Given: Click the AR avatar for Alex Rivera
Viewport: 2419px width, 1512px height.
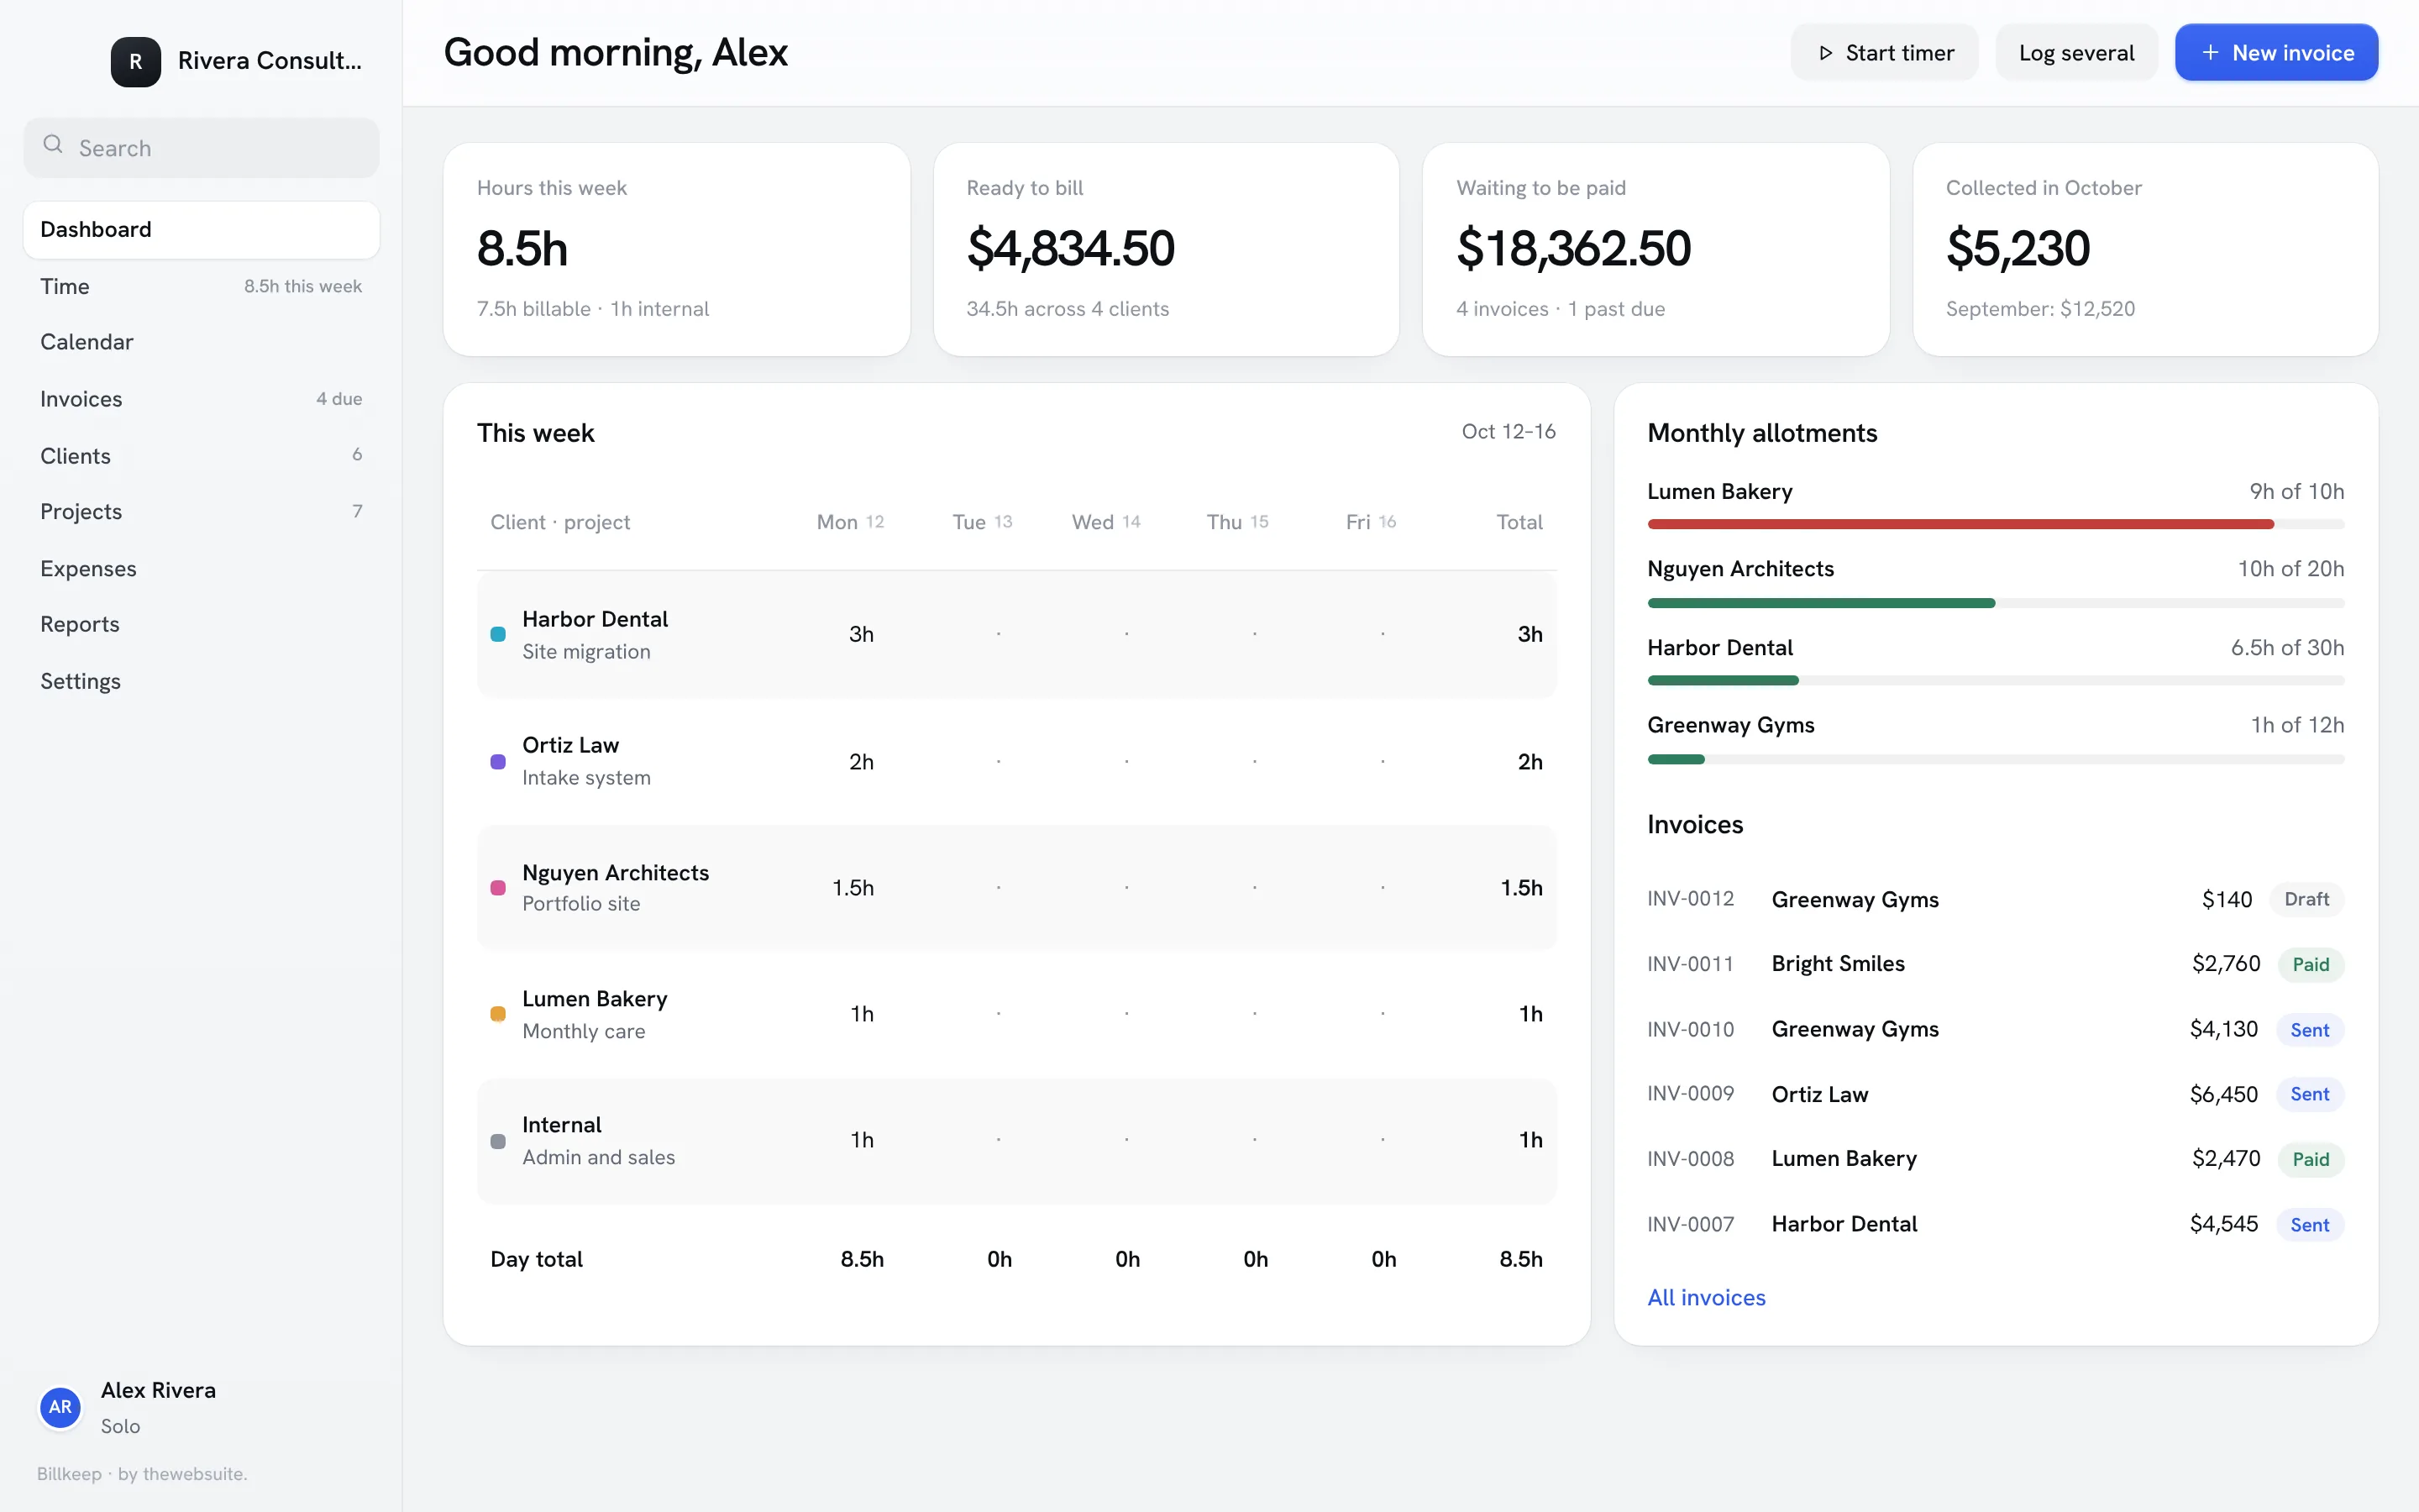Looking at the screenshot, I should pos(60,1407).
